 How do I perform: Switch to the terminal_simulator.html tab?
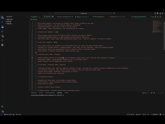[x=64, y=17]
